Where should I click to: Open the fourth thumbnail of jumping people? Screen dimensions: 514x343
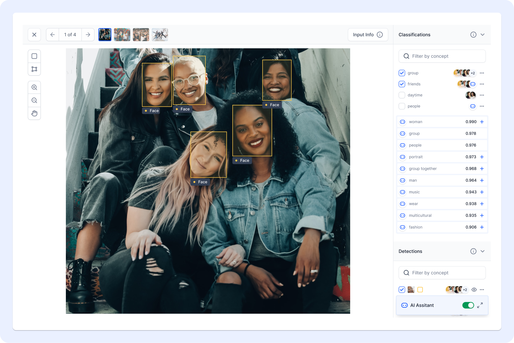pos(160,35)
